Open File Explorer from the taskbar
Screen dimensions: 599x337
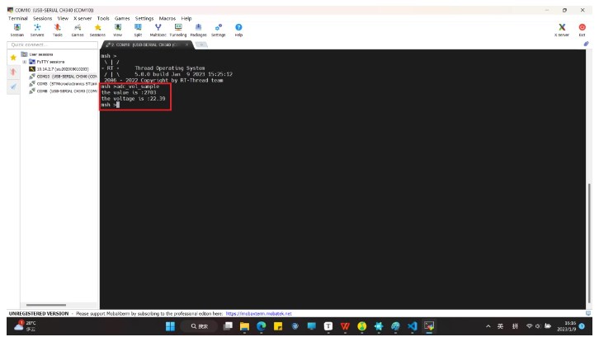[244, 326]
